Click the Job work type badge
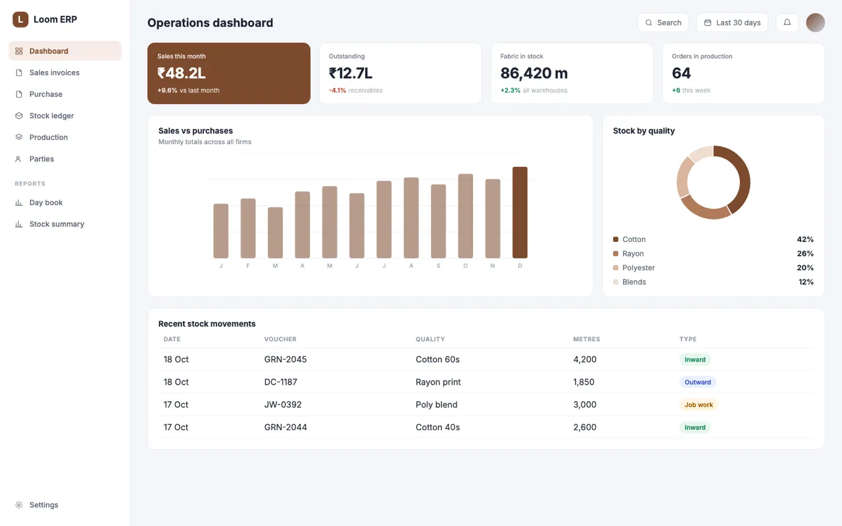This screenshot has width=842, height=526. 699,405
